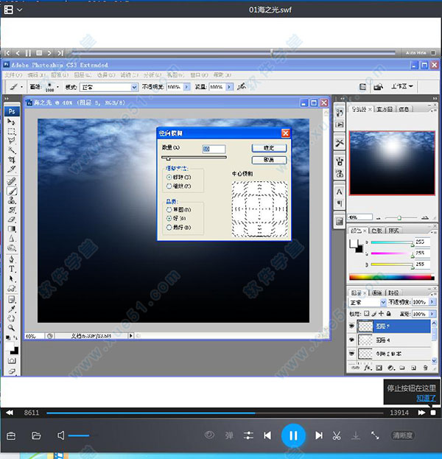Cancel the radial blur dialog

pyautogui.click(x=269, y=160)
